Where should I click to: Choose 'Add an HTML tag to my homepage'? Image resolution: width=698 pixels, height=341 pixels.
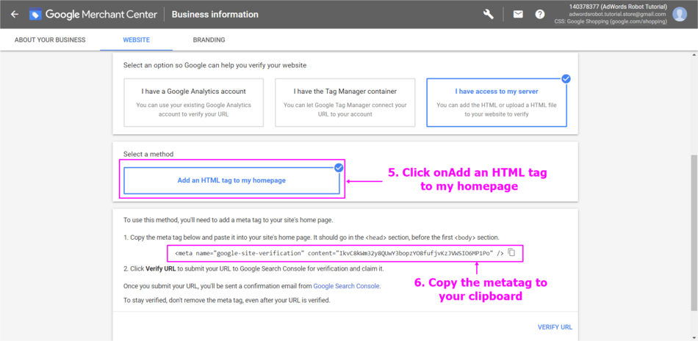click(x=231, y=180)
